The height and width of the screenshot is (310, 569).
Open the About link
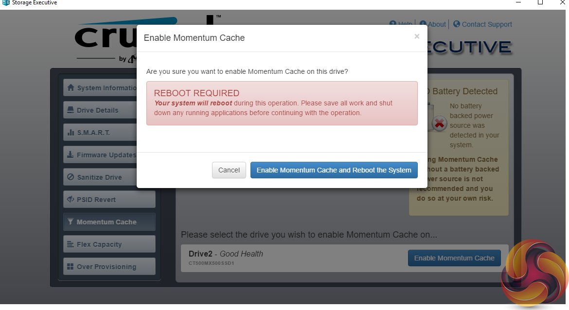click(436, 24)
